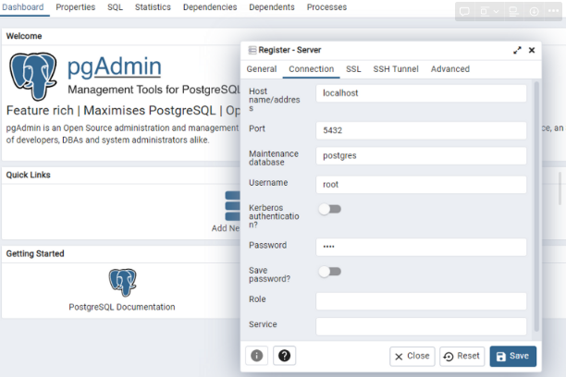Click the dialog's vertical scrollbar
Image resolution: width=566 pixels, height=377 pixels.
click(536, 206)
